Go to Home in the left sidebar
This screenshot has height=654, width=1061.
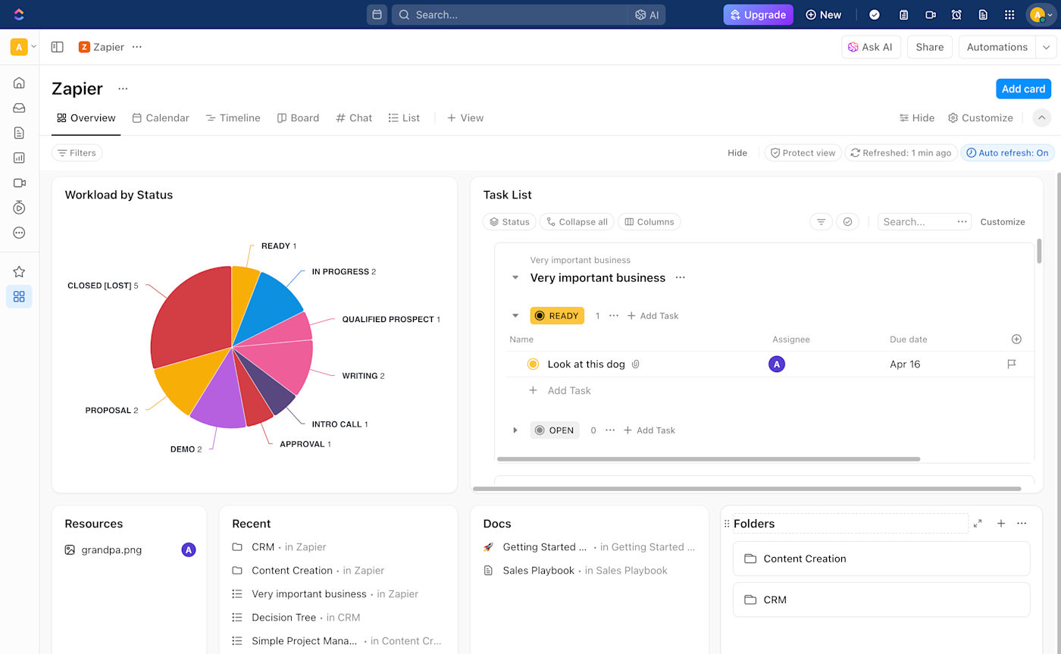coord(19,83)
